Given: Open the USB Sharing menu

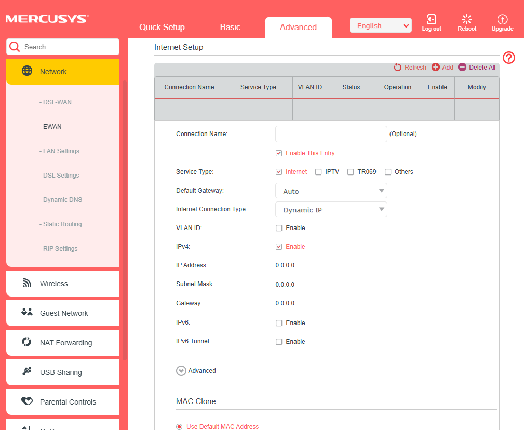Looking at the screenshot, I should (63, 372).
